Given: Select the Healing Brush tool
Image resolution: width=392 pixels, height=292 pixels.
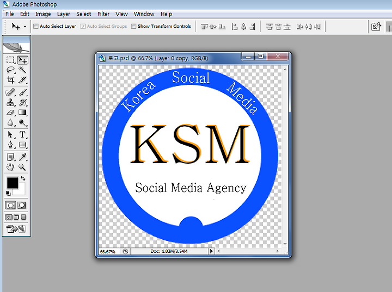Looking at the screenshot, I should (10, 92).
